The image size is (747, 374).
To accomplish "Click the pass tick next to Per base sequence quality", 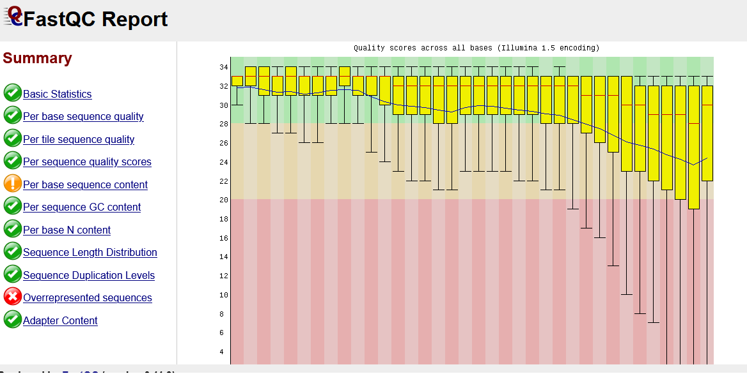I will 12,116.
